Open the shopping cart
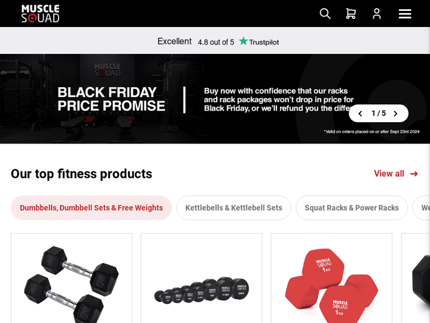Viewport: 430px width, 323px height. pyautogui.click(x=350, y=14)
